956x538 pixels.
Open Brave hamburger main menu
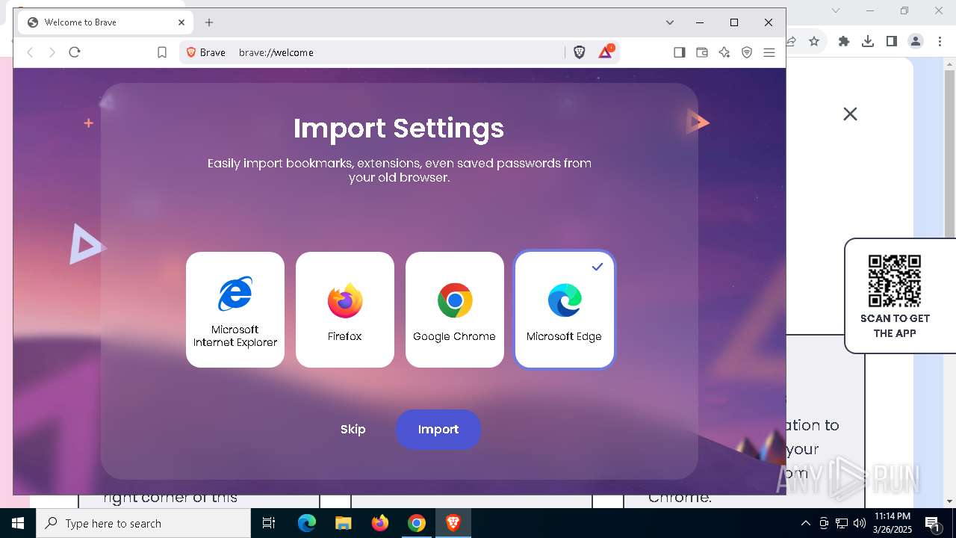769,52
